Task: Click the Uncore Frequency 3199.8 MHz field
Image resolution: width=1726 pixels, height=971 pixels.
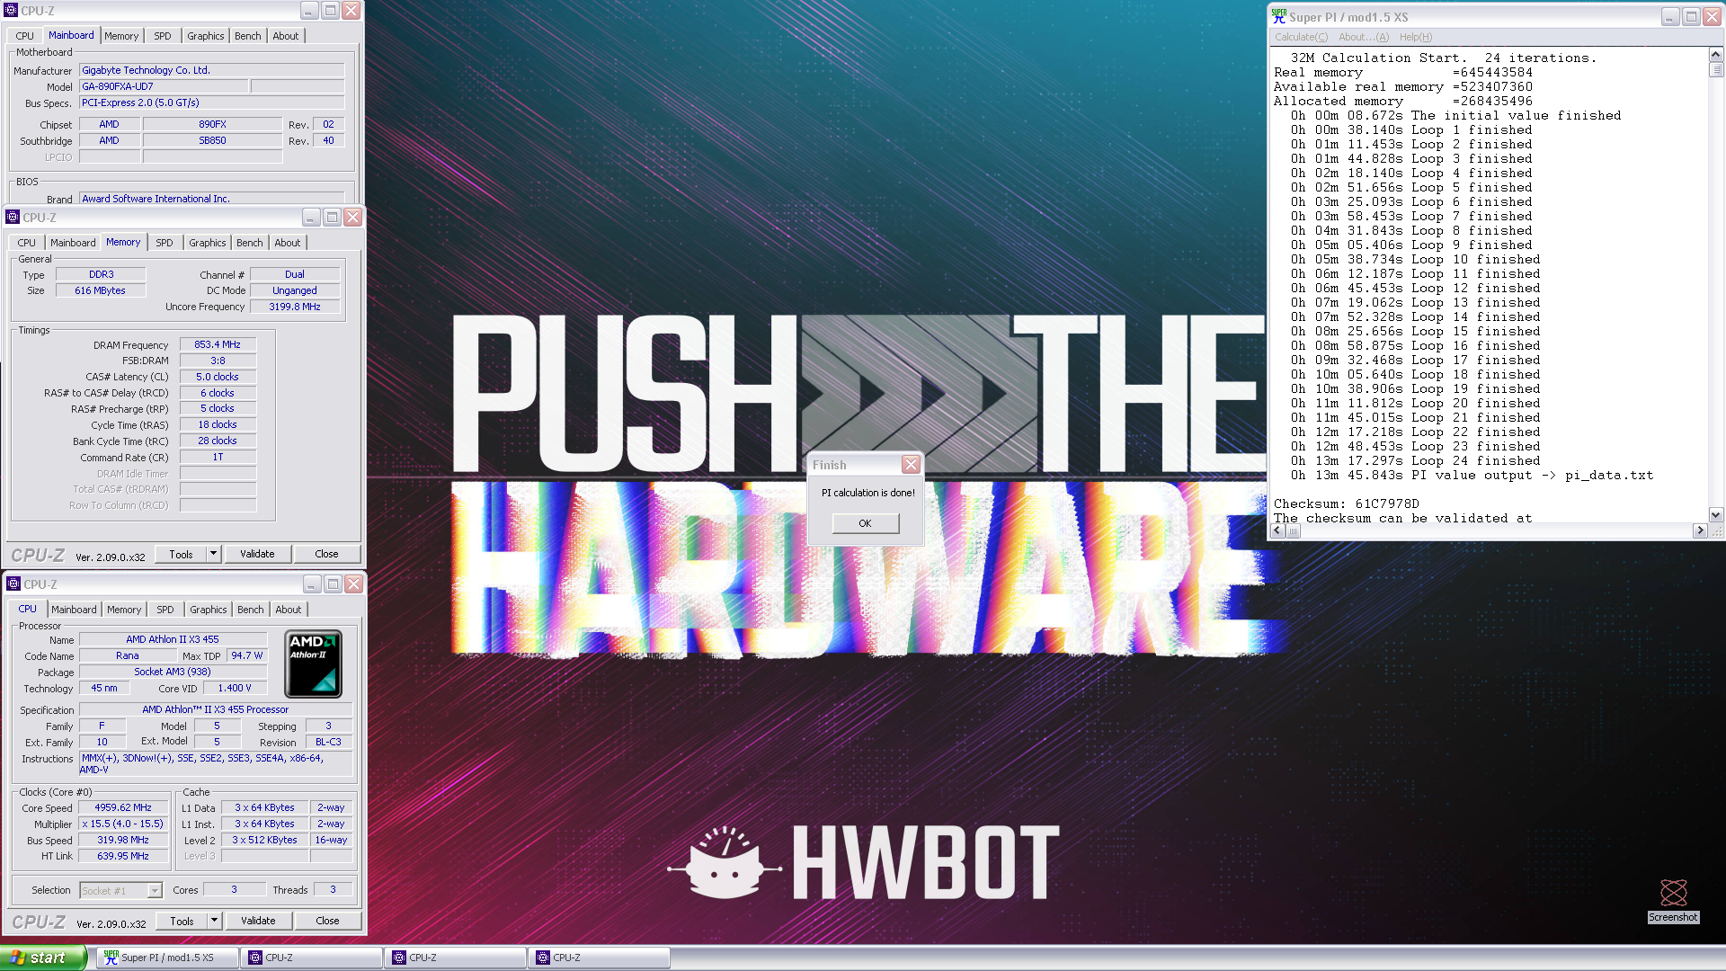Action: tap(295, 307)
